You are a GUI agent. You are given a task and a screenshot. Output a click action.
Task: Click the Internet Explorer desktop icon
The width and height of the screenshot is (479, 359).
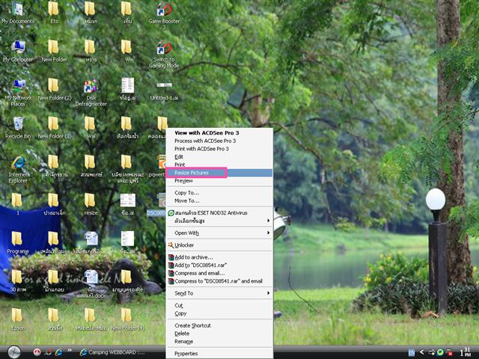click(18, 163)
